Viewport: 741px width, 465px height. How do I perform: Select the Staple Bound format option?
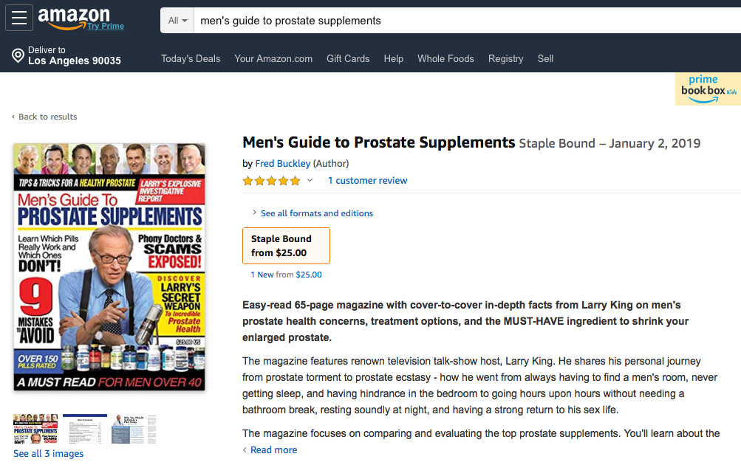coord(286,246)
